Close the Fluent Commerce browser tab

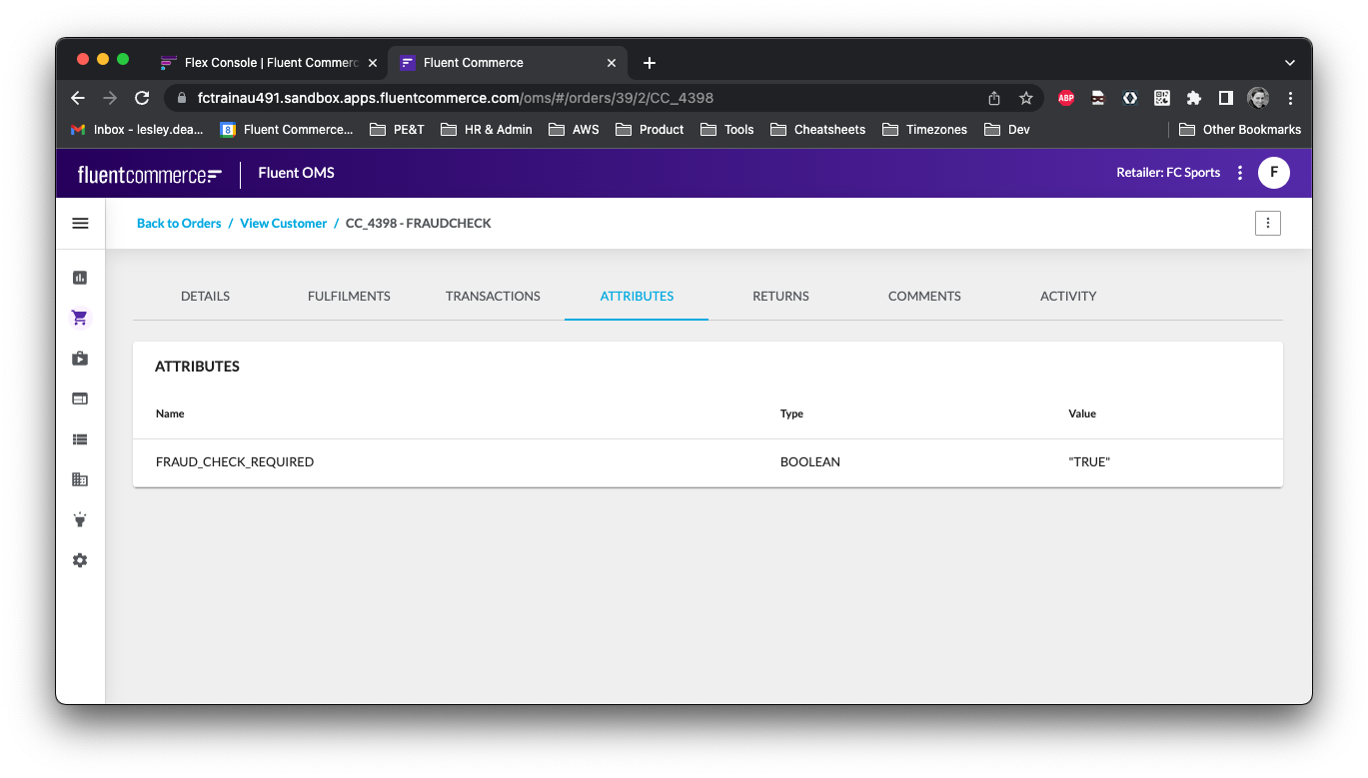pos(612,63)
